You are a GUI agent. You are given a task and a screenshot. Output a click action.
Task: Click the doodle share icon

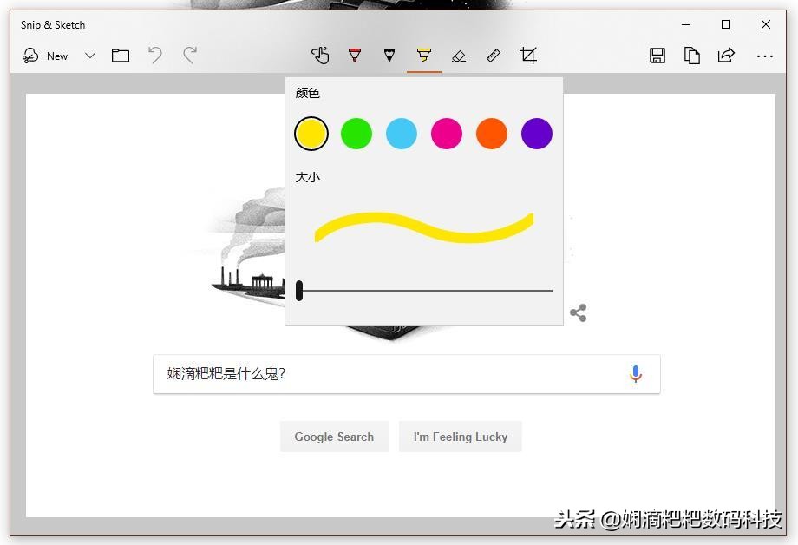tap(579, 312)
